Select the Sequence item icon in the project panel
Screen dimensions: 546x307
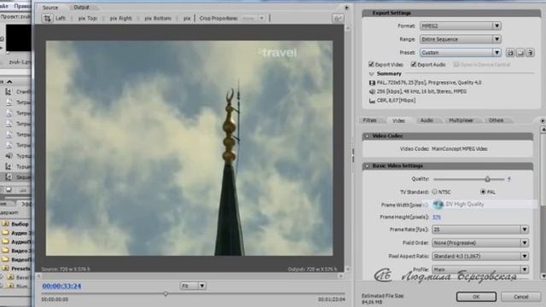9,177
